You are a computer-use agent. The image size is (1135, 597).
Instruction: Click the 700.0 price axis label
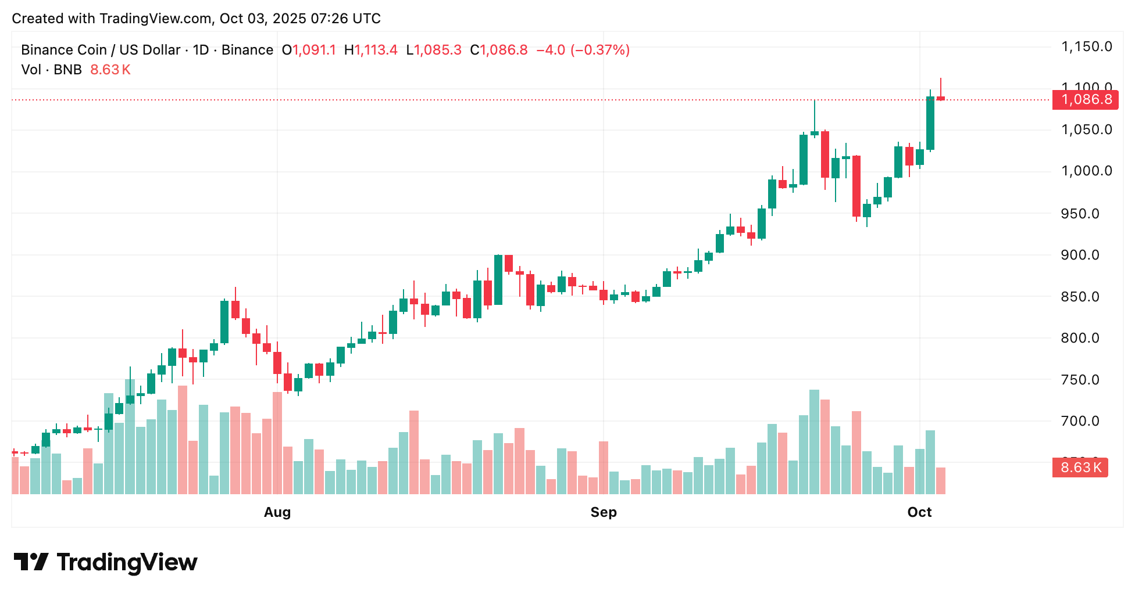[1080, 421]
